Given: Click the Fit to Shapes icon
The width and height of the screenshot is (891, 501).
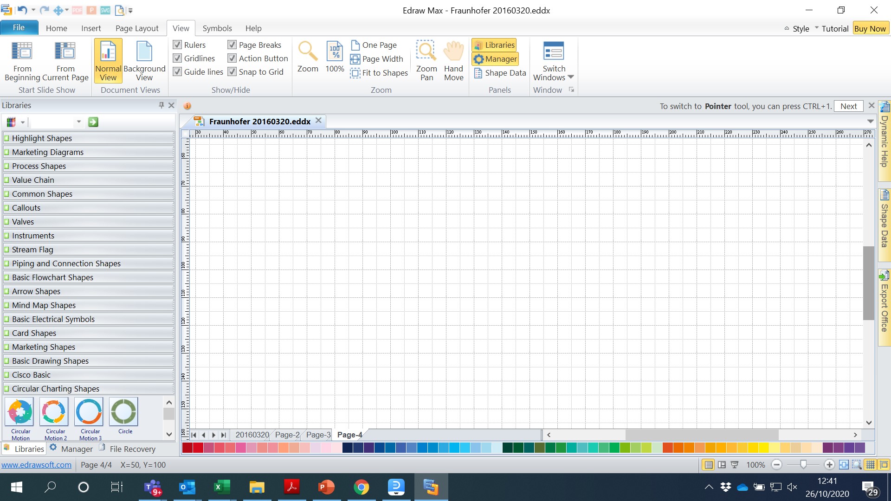Looking at the screenshot, I should tap(355, 73).
